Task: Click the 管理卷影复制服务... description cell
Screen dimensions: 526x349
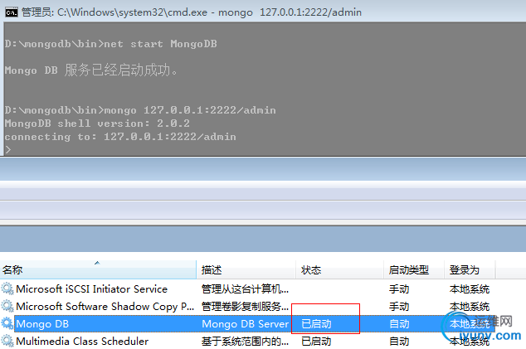Action: [x=246, y=307]
